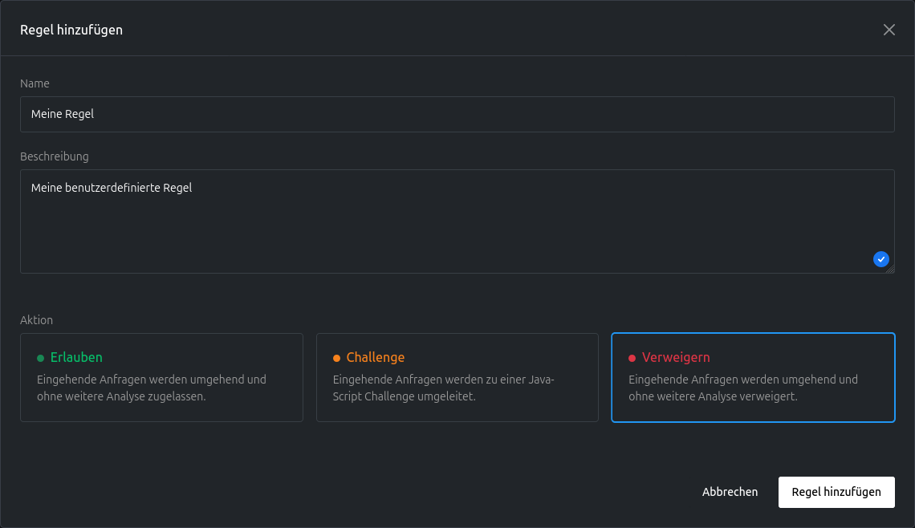Click the textarea resize handle corner
The width and height of the screenshot is (915, 528).
890,270
